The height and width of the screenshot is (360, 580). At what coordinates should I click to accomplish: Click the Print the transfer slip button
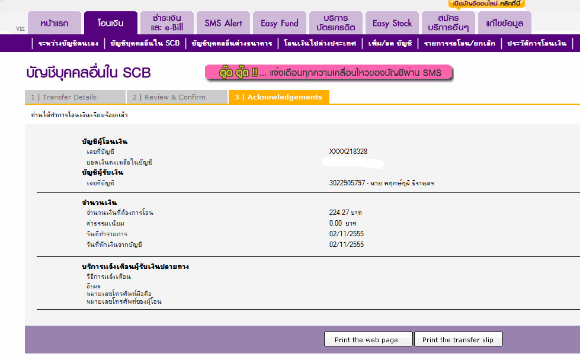[x=459, y=339]
